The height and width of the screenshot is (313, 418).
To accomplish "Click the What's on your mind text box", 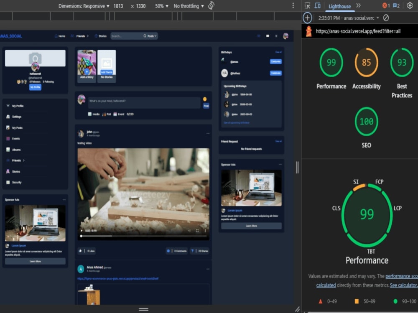I will [x=144, y=102].
